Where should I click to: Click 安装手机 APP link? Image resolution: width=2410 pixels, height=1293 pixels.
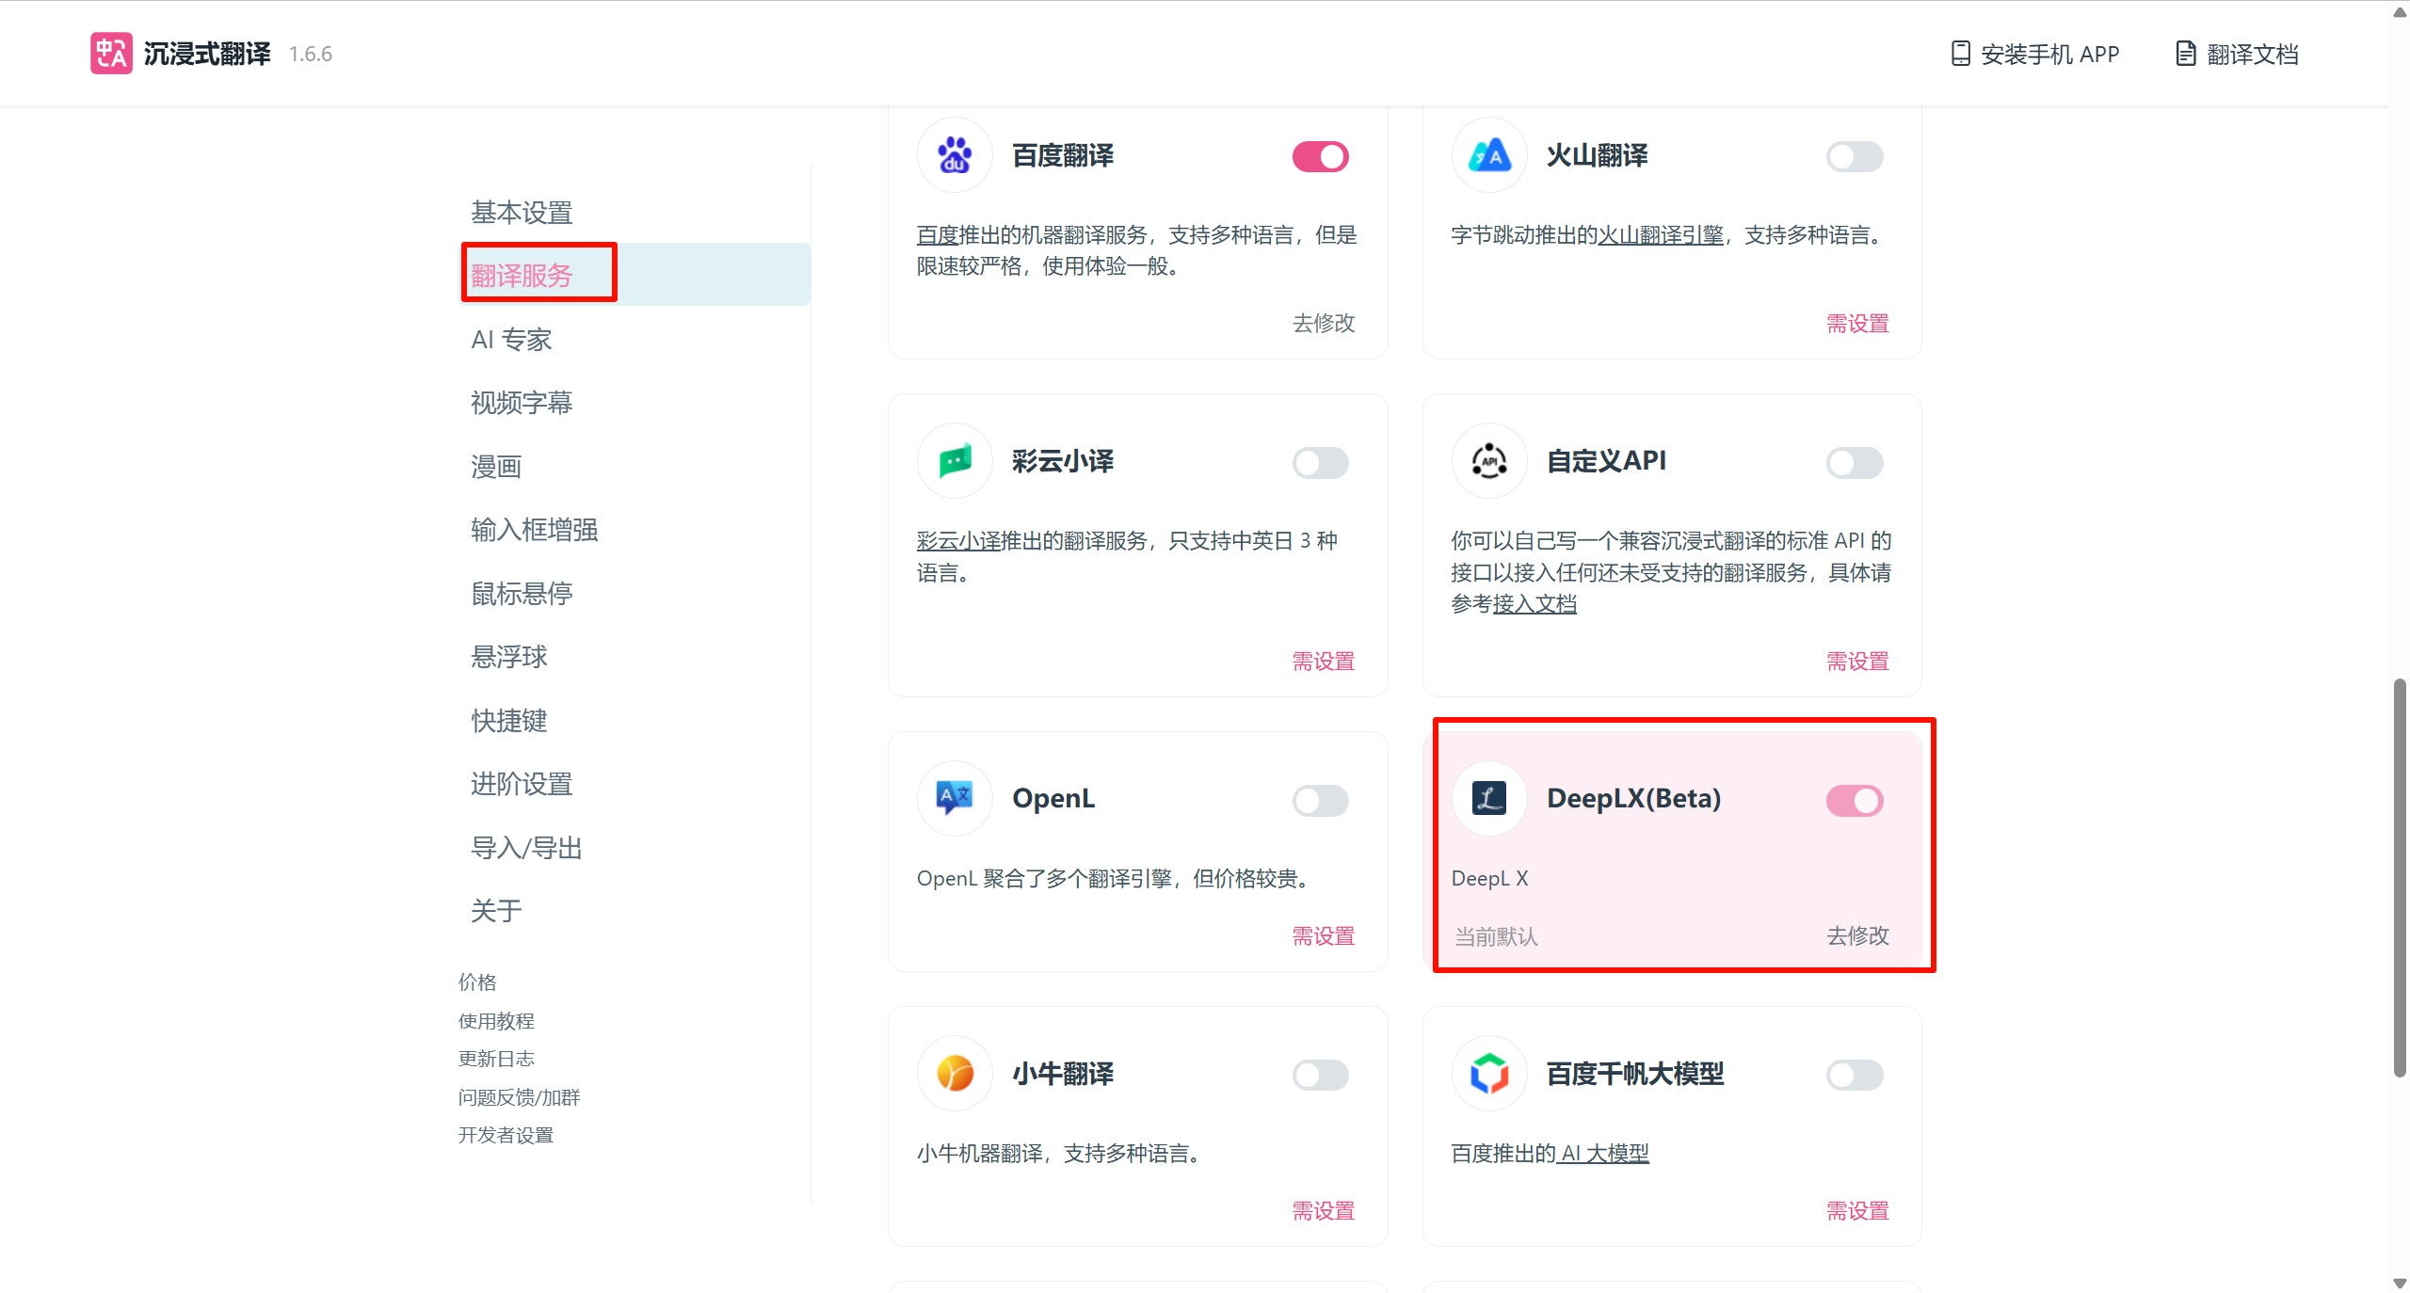(2035, 54)
